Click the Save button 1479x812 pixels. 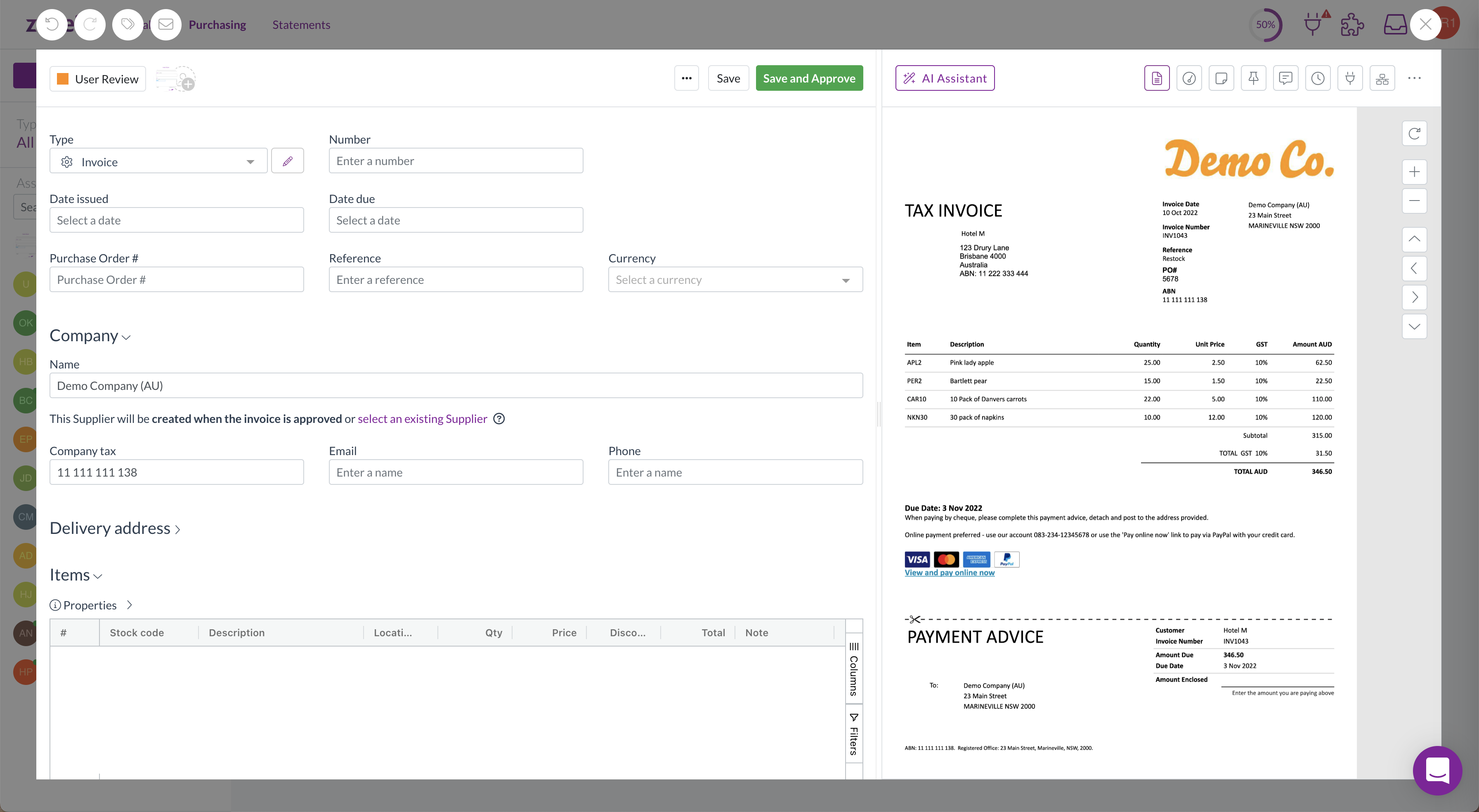click(728, 78)
